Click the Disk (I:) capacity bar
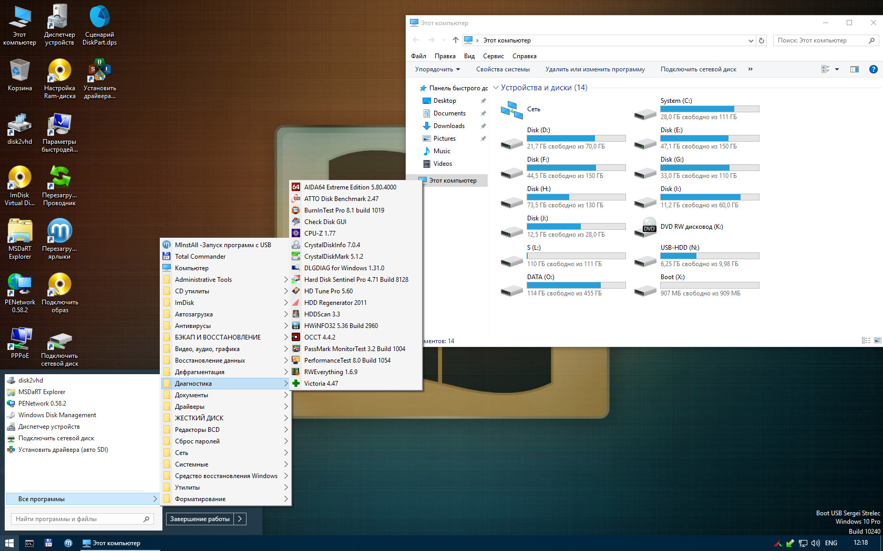 [x=710, y=197]
